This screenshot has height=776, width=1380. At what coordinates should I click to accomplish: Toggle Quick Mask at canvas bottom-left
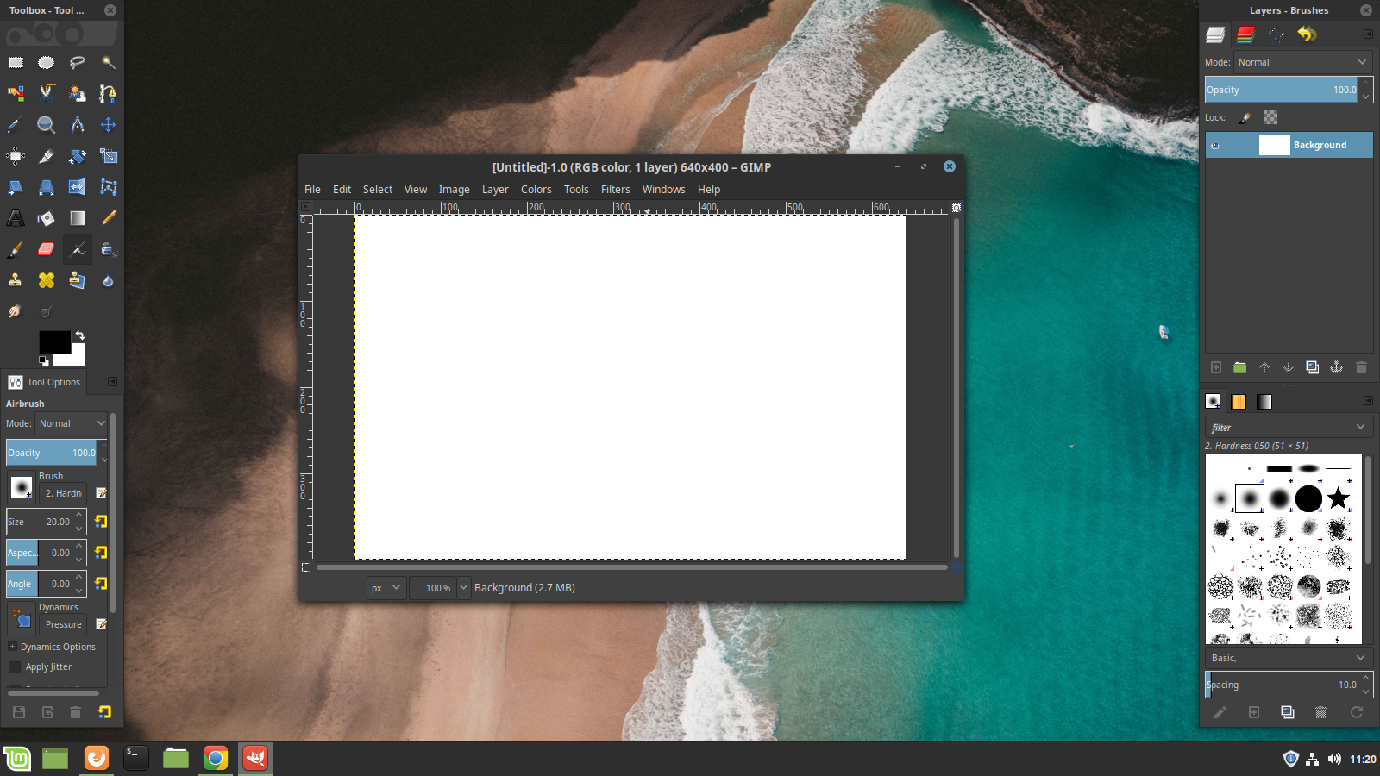coord(306,567)
